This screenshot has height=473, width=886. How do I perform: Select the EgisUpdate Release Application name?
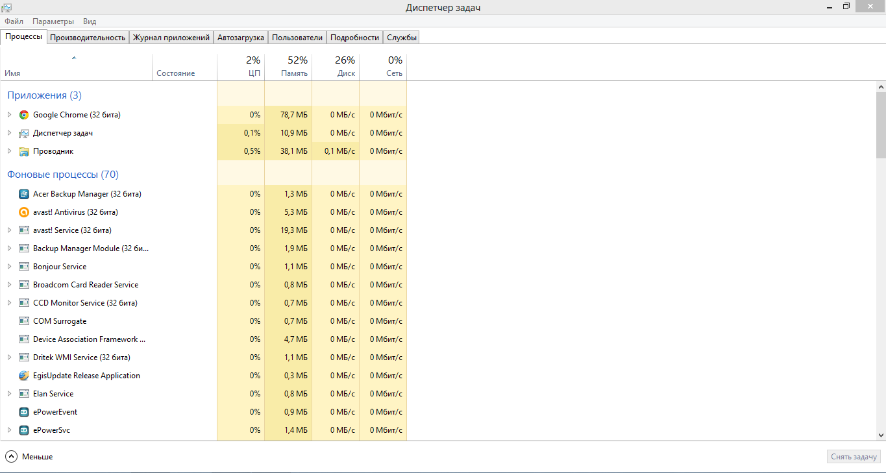pos(86,376)
